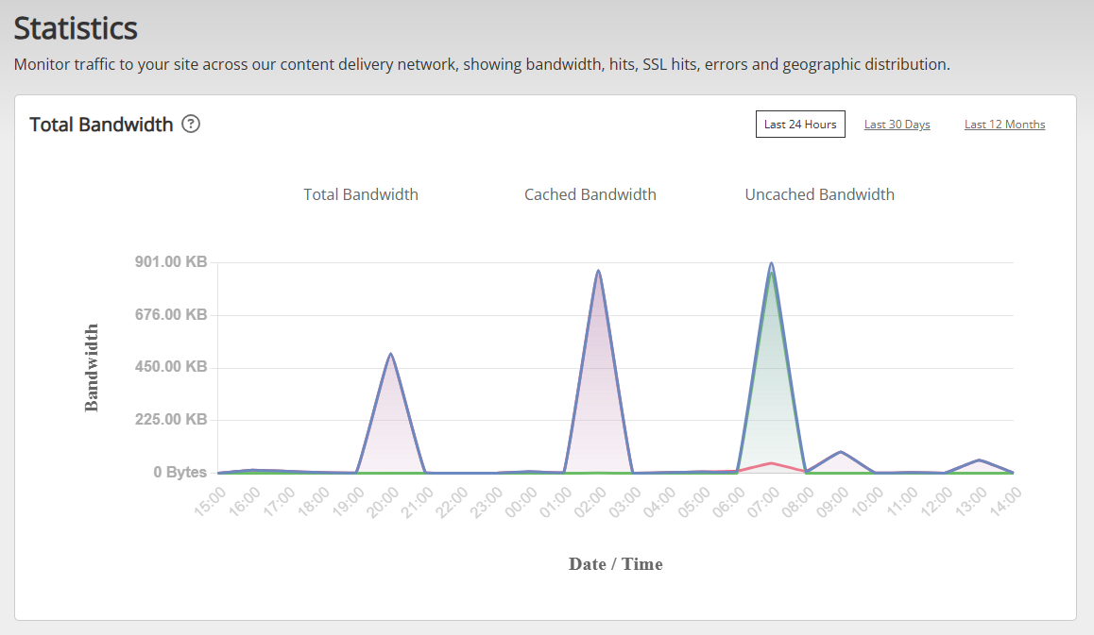1094x635 pixels.
Task: Switch to Last 30 Days
Action: [897, 124]
